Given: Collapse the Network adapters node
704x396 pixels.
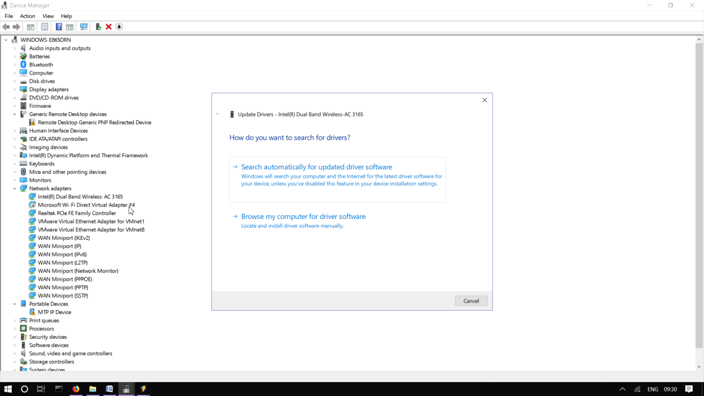Looking at the screenshot, I should [14, 188].
